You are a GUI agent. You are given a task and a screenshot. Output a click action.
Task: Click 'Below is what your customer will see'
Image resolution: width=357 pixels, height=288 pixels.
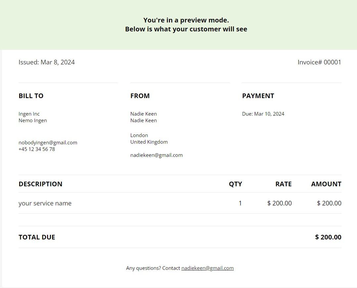click(186, 29)
